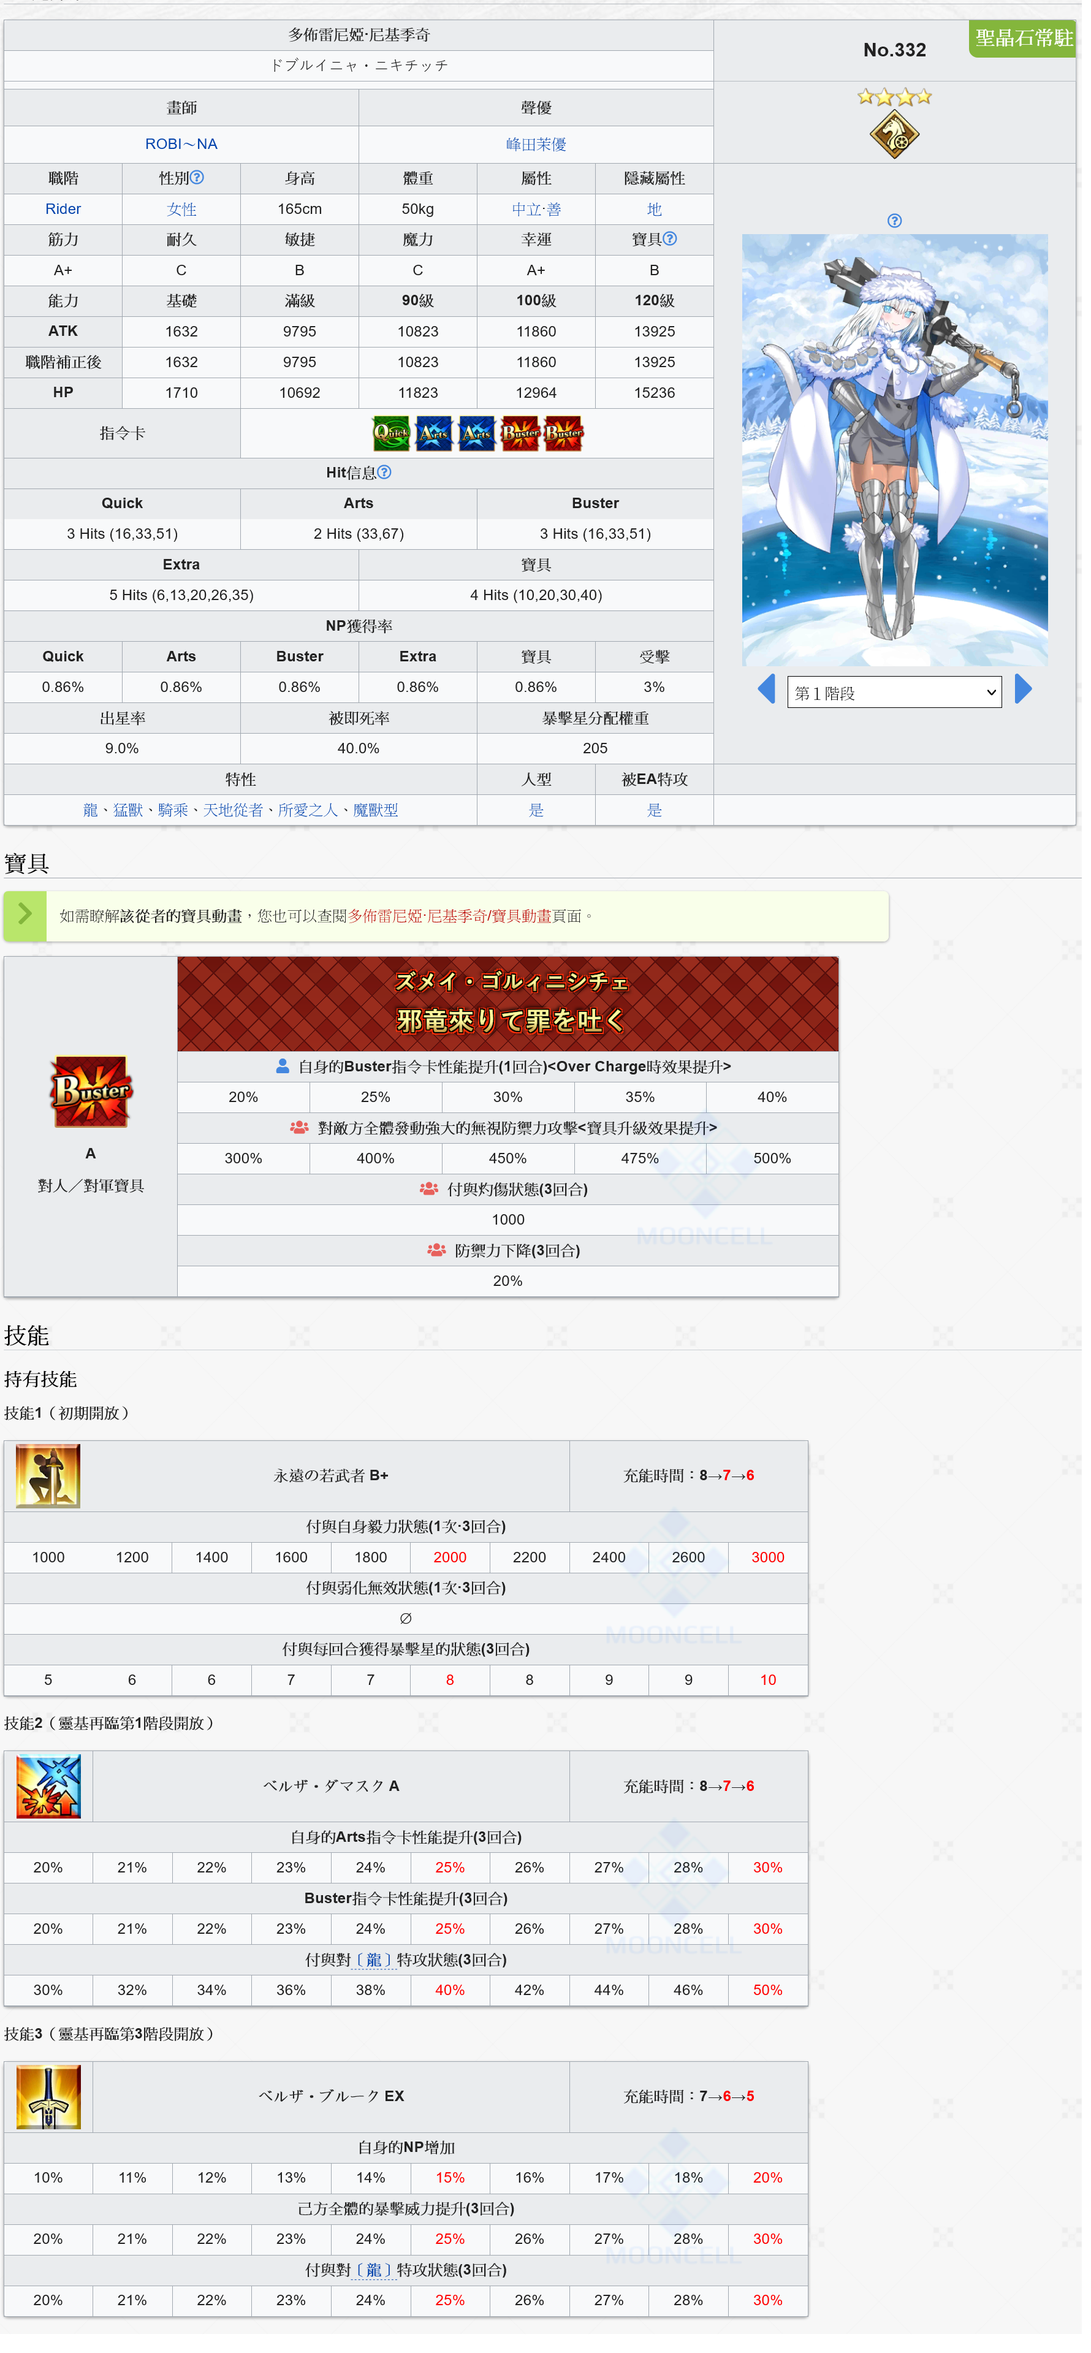
Task: Click the help icon next to 性別
Action: point(199,179)
